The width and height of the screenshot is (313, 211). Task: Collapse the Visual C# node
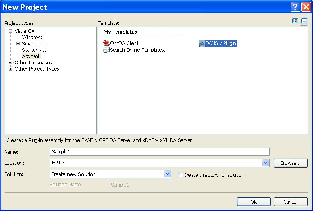[10, 31]
